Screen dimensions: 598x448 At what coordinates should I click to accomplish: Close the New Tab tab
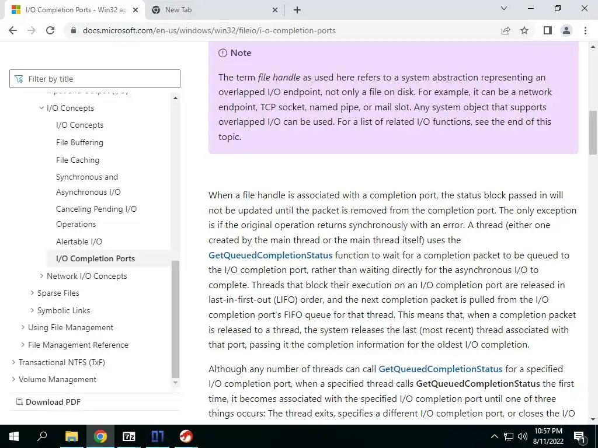(275, 10)
